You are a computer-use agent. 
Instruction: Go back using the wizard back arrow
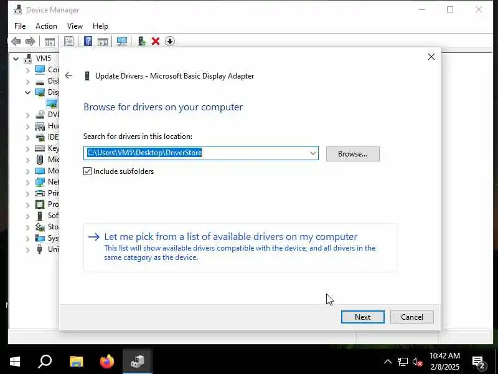tap(68, 75)
